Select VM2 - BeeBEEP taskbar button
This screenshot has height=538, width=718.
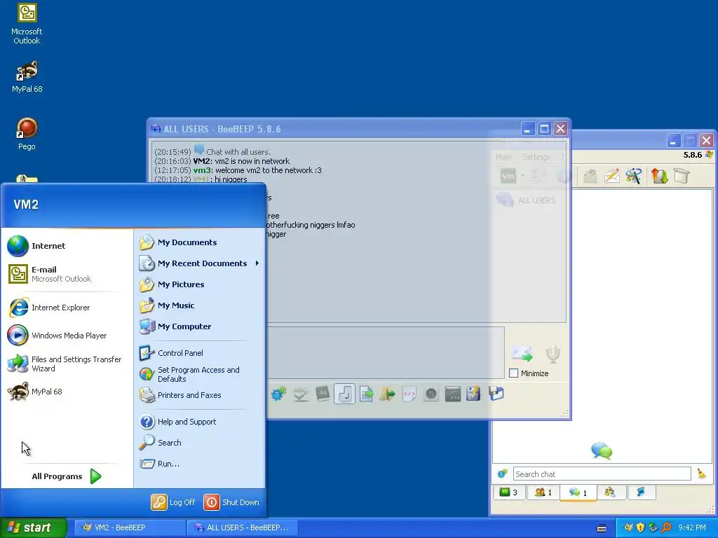coord(130,527)
